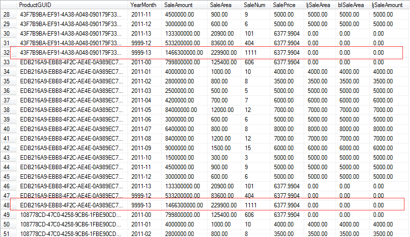The image size is (410, 237).
Task: Click the ljSaleArea column header
Action: [x=318, y=5]
